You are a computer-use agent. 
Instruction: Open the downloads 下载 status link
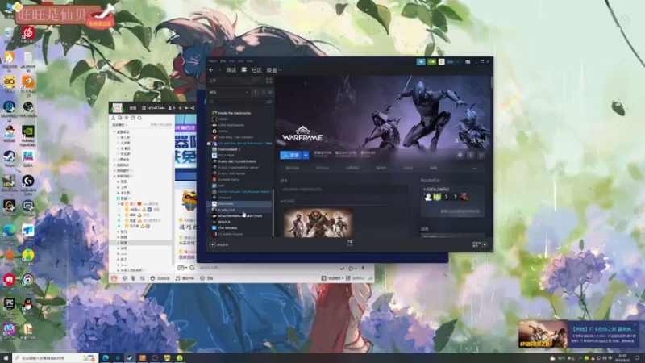tap(350, 244)
